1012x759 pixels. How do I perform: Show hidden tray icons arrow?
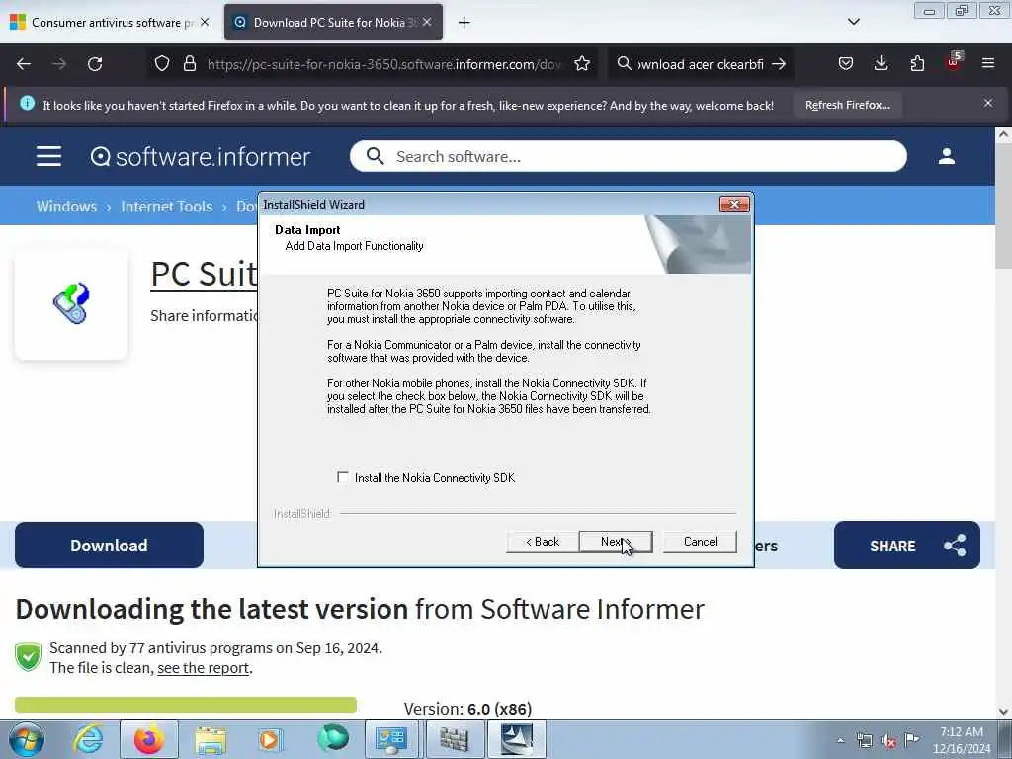click(840, 741)
